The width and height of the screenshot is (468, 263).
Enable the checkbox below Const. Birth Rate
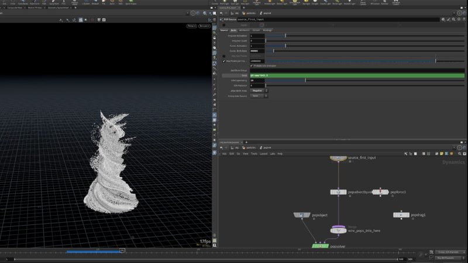tap(224, 56)
